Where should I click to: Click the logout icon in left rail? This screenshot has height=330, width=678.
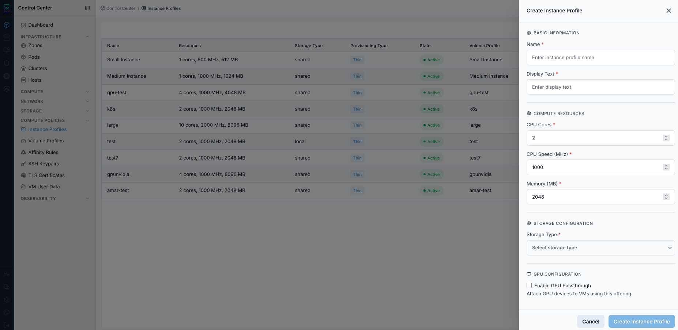pos(7,325)
